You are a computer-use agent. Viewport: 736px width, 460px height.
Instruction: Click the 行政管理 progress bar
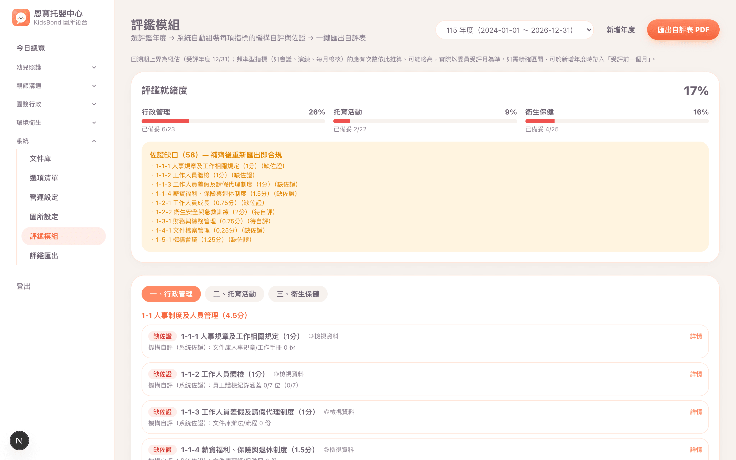[233, 121]
